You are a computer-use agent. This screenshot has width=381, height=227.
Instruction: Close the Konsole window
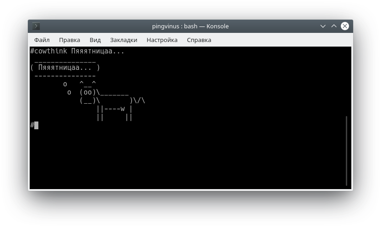(345, 26)
